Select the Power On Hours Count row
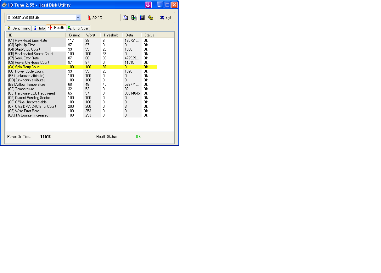This screenshot has height=273, width=381. point(82,63)
